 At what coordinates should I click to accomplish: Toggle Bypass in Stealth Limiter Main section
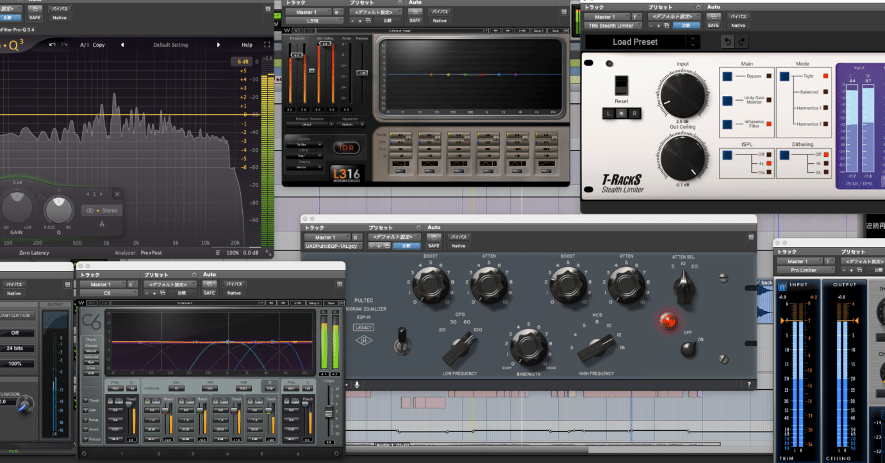pos(728,76)
